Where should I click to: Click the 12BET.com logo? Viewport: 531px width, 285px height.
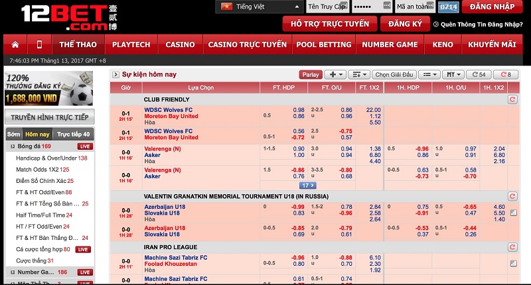pos(69,18)
